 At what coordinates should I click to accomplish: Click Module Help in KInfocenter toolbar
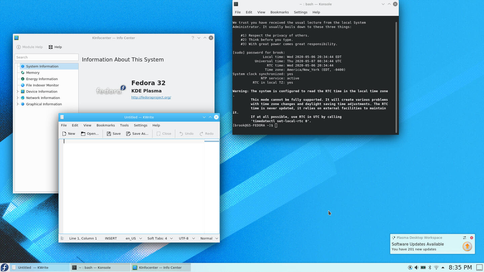(x=30, y=47)
